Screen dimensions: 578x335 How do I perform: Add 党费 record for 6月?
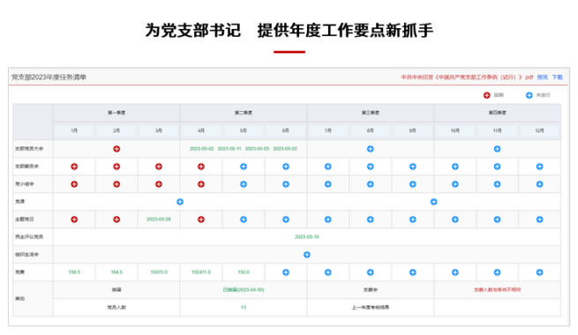pos(286,272)
